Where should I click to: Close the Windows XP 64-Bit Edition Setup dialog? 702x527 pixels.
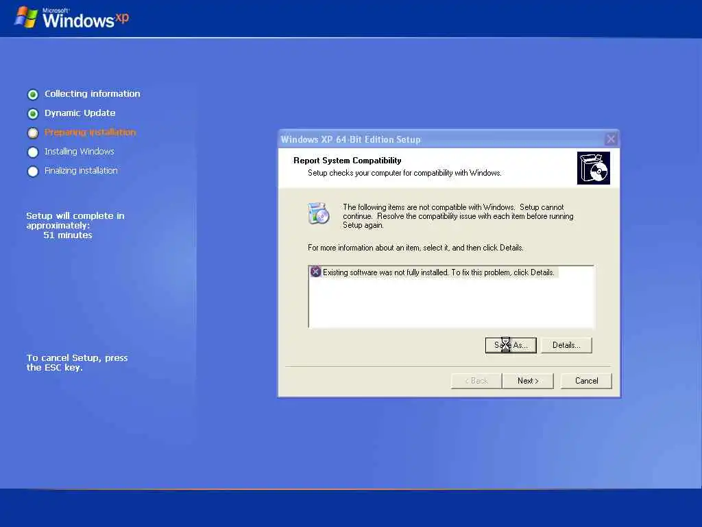click(x=611, y=139)
